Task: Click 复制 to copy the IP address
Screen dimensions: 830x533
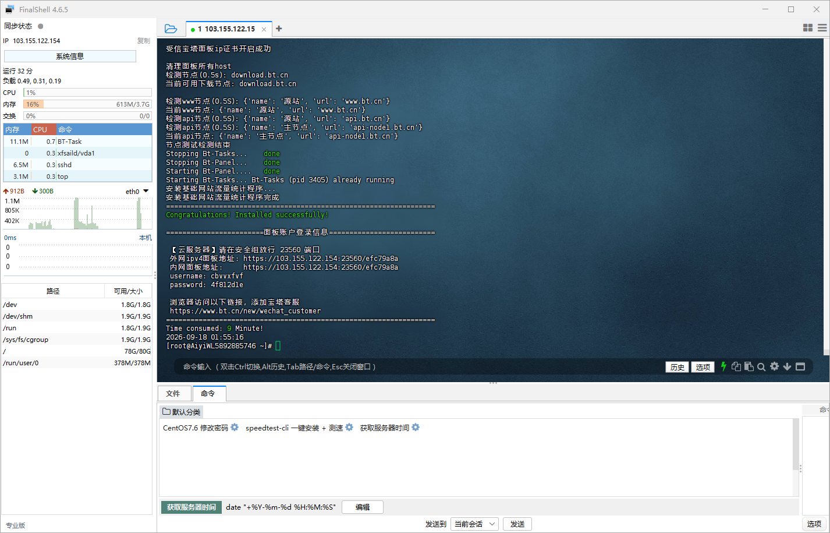Action: [144, 41]
